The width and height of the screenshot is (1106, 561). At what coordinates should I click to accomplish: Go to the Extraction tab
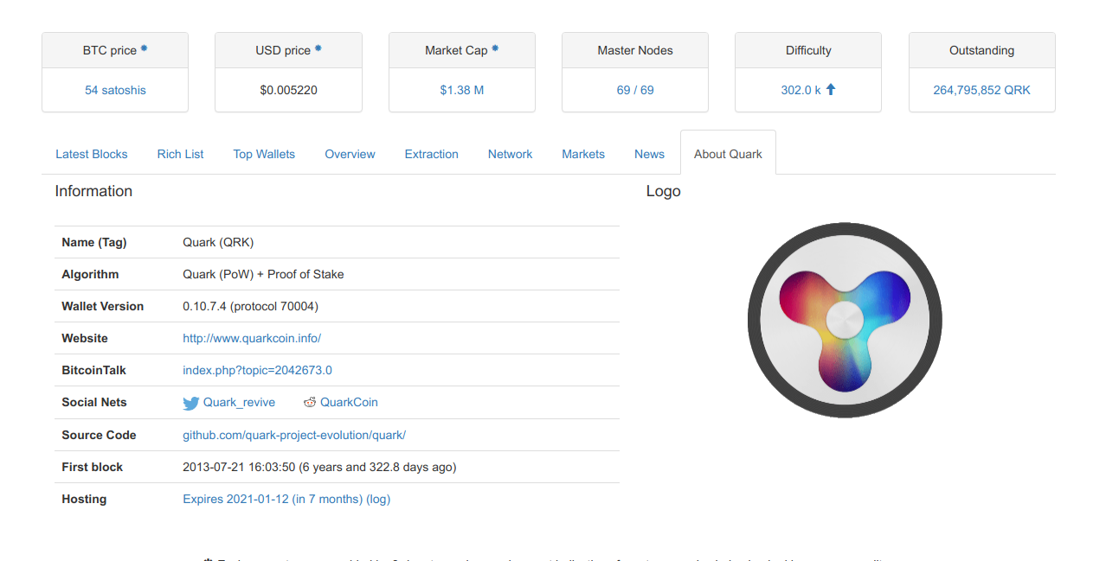[x=431, y=154]
